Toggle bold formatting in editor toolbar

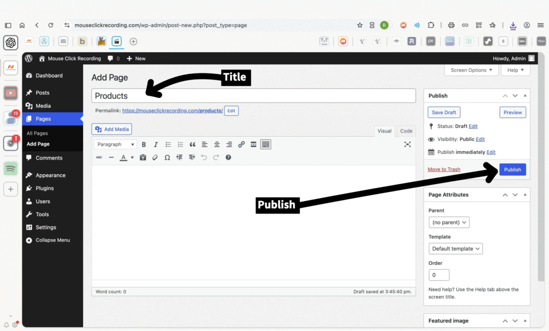point(144,144)
